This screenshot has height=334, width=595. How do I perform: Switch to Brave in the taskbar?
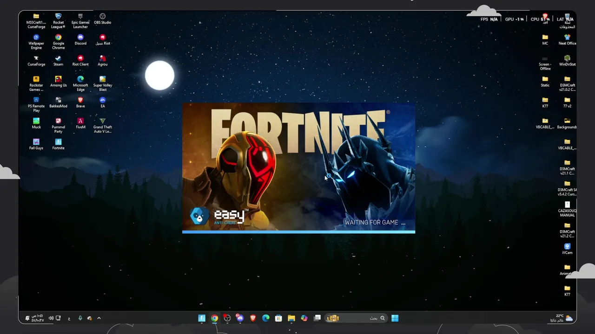pos(253,318)
